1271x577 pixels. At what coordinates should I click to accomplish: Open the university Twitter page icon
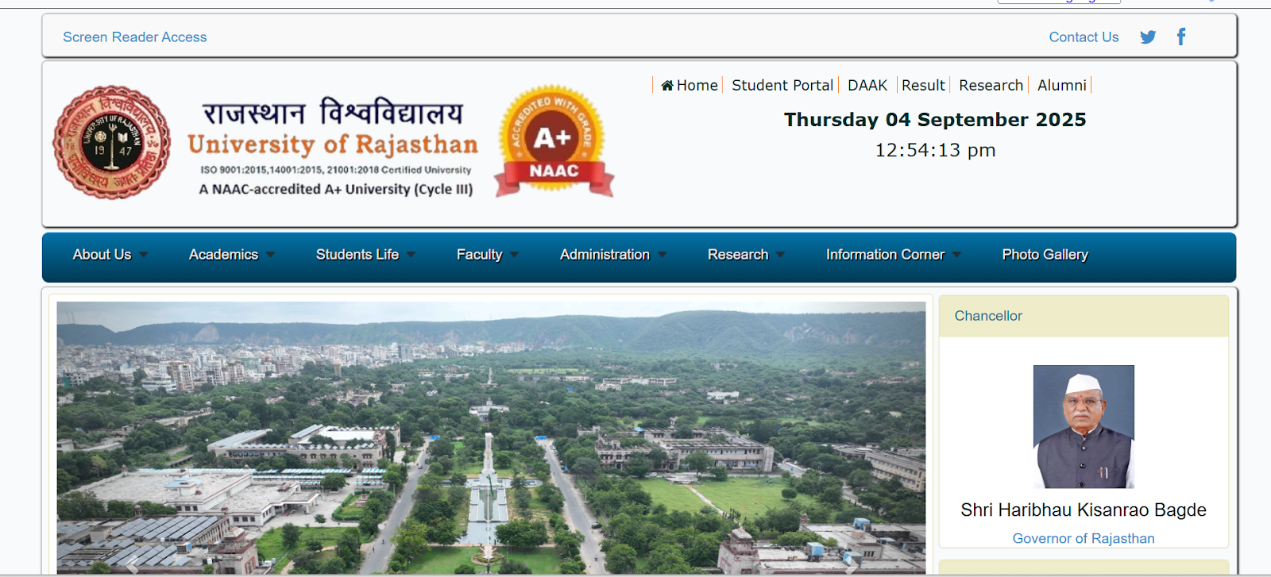pyautogui.click(x=1148, y=37)
